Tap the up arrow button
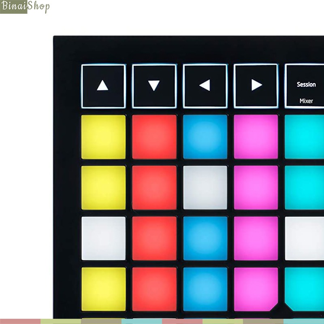The height and width of the screenshot is (324, 324). click(104, 86)
